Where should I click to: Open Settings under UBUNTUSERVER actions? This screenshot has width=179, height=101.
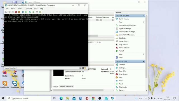click(122, 68)
